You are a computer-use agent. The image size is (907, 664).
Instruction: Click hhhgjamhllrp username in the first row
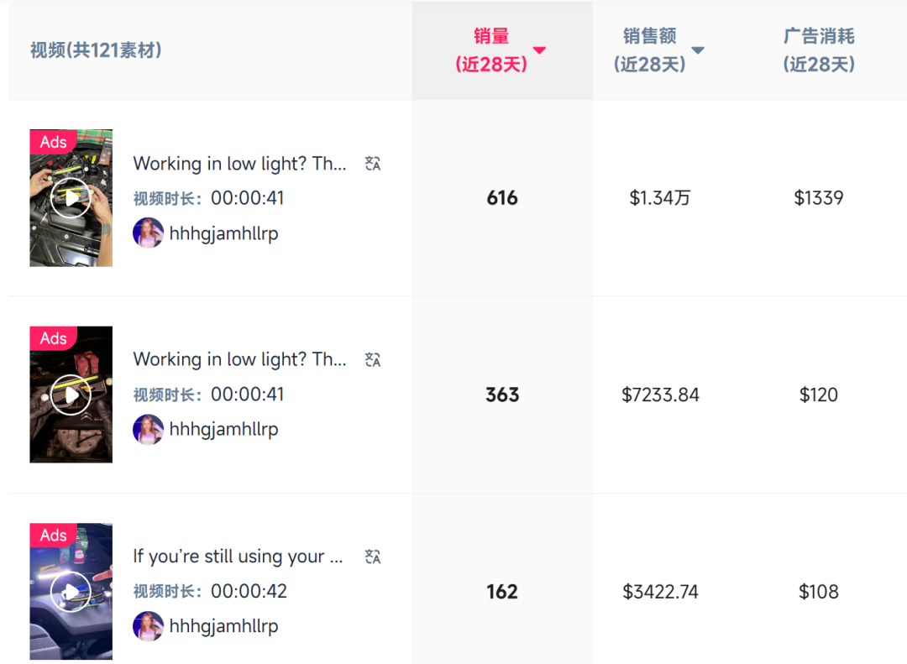tap(224, 233)
